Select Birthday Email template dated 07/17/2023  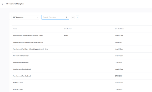[18, 89]
